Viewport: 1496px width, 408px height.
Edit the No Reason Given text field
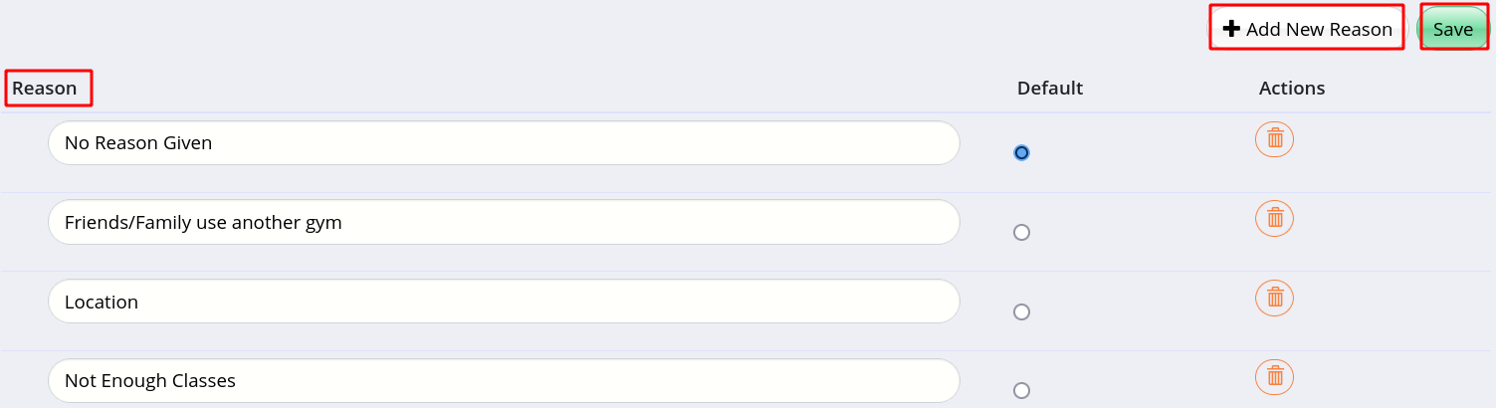504,143
